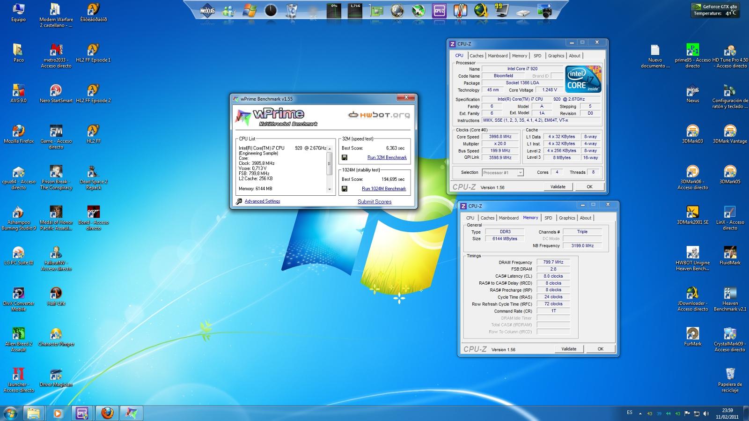Select the SPD tab in upper CPU-Z window
Image resolution: width=749 pixels, height=421 pixels.
537,56
